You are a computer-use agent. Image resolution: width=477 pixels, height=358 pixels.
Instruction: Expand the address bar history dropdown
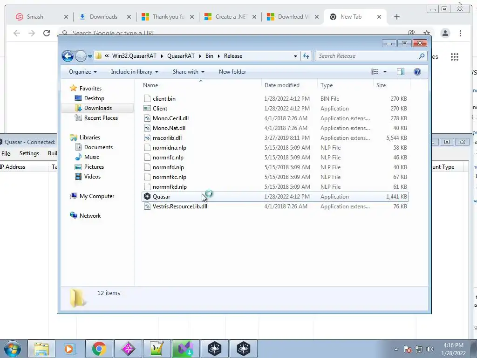[x=295, y=56]
